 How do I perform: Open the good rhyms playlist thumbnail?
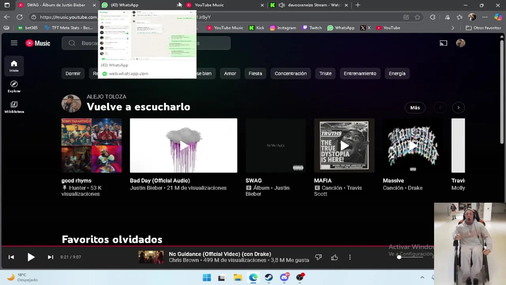click(92, 145)
